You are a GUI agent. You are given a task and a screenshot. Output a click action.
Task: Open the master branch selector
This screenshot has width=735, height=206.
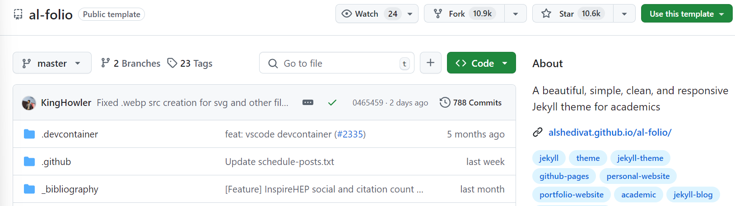(52, 63)
